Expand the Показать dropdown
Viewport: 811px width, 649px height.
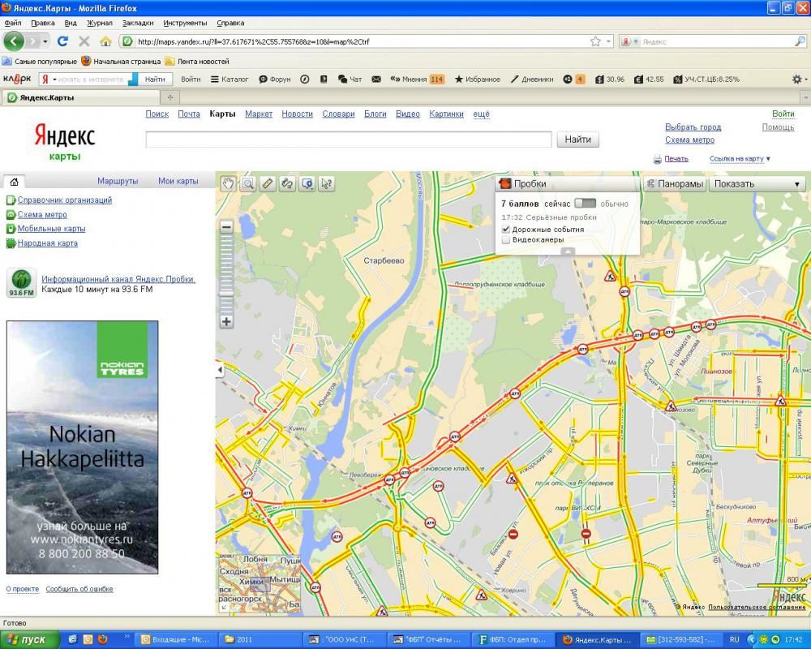(757, 183)
